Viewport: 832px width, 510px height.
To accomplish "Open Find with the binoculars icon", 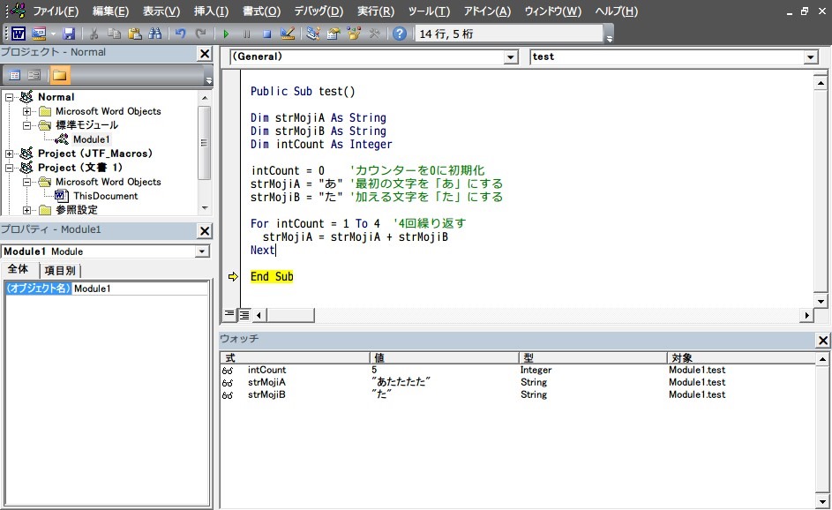I will (155, 34).
